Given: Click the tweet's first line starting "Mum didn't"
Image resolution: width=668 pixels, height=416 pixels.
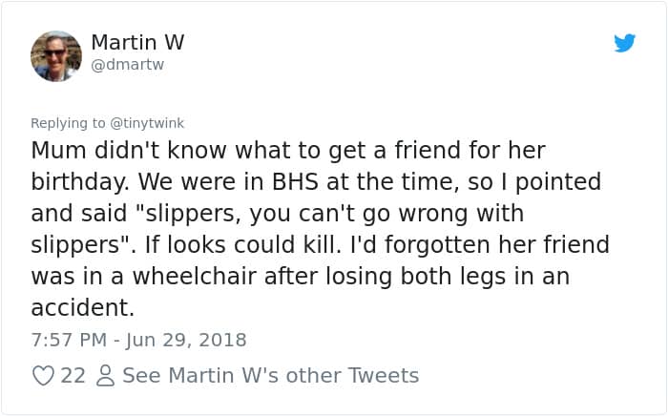Looking at the screenshot, I should click(287, 151).
